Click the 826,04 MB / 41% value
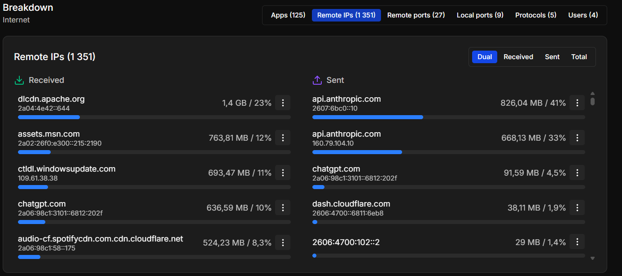The width and height of the screenshot is (622, 276). tap(533, 103)
